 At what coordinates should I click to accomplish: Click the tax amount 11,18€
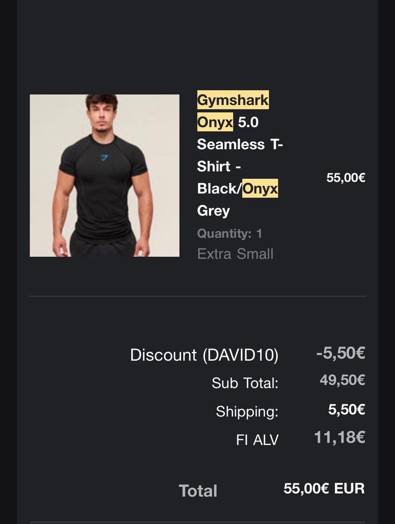339,437
